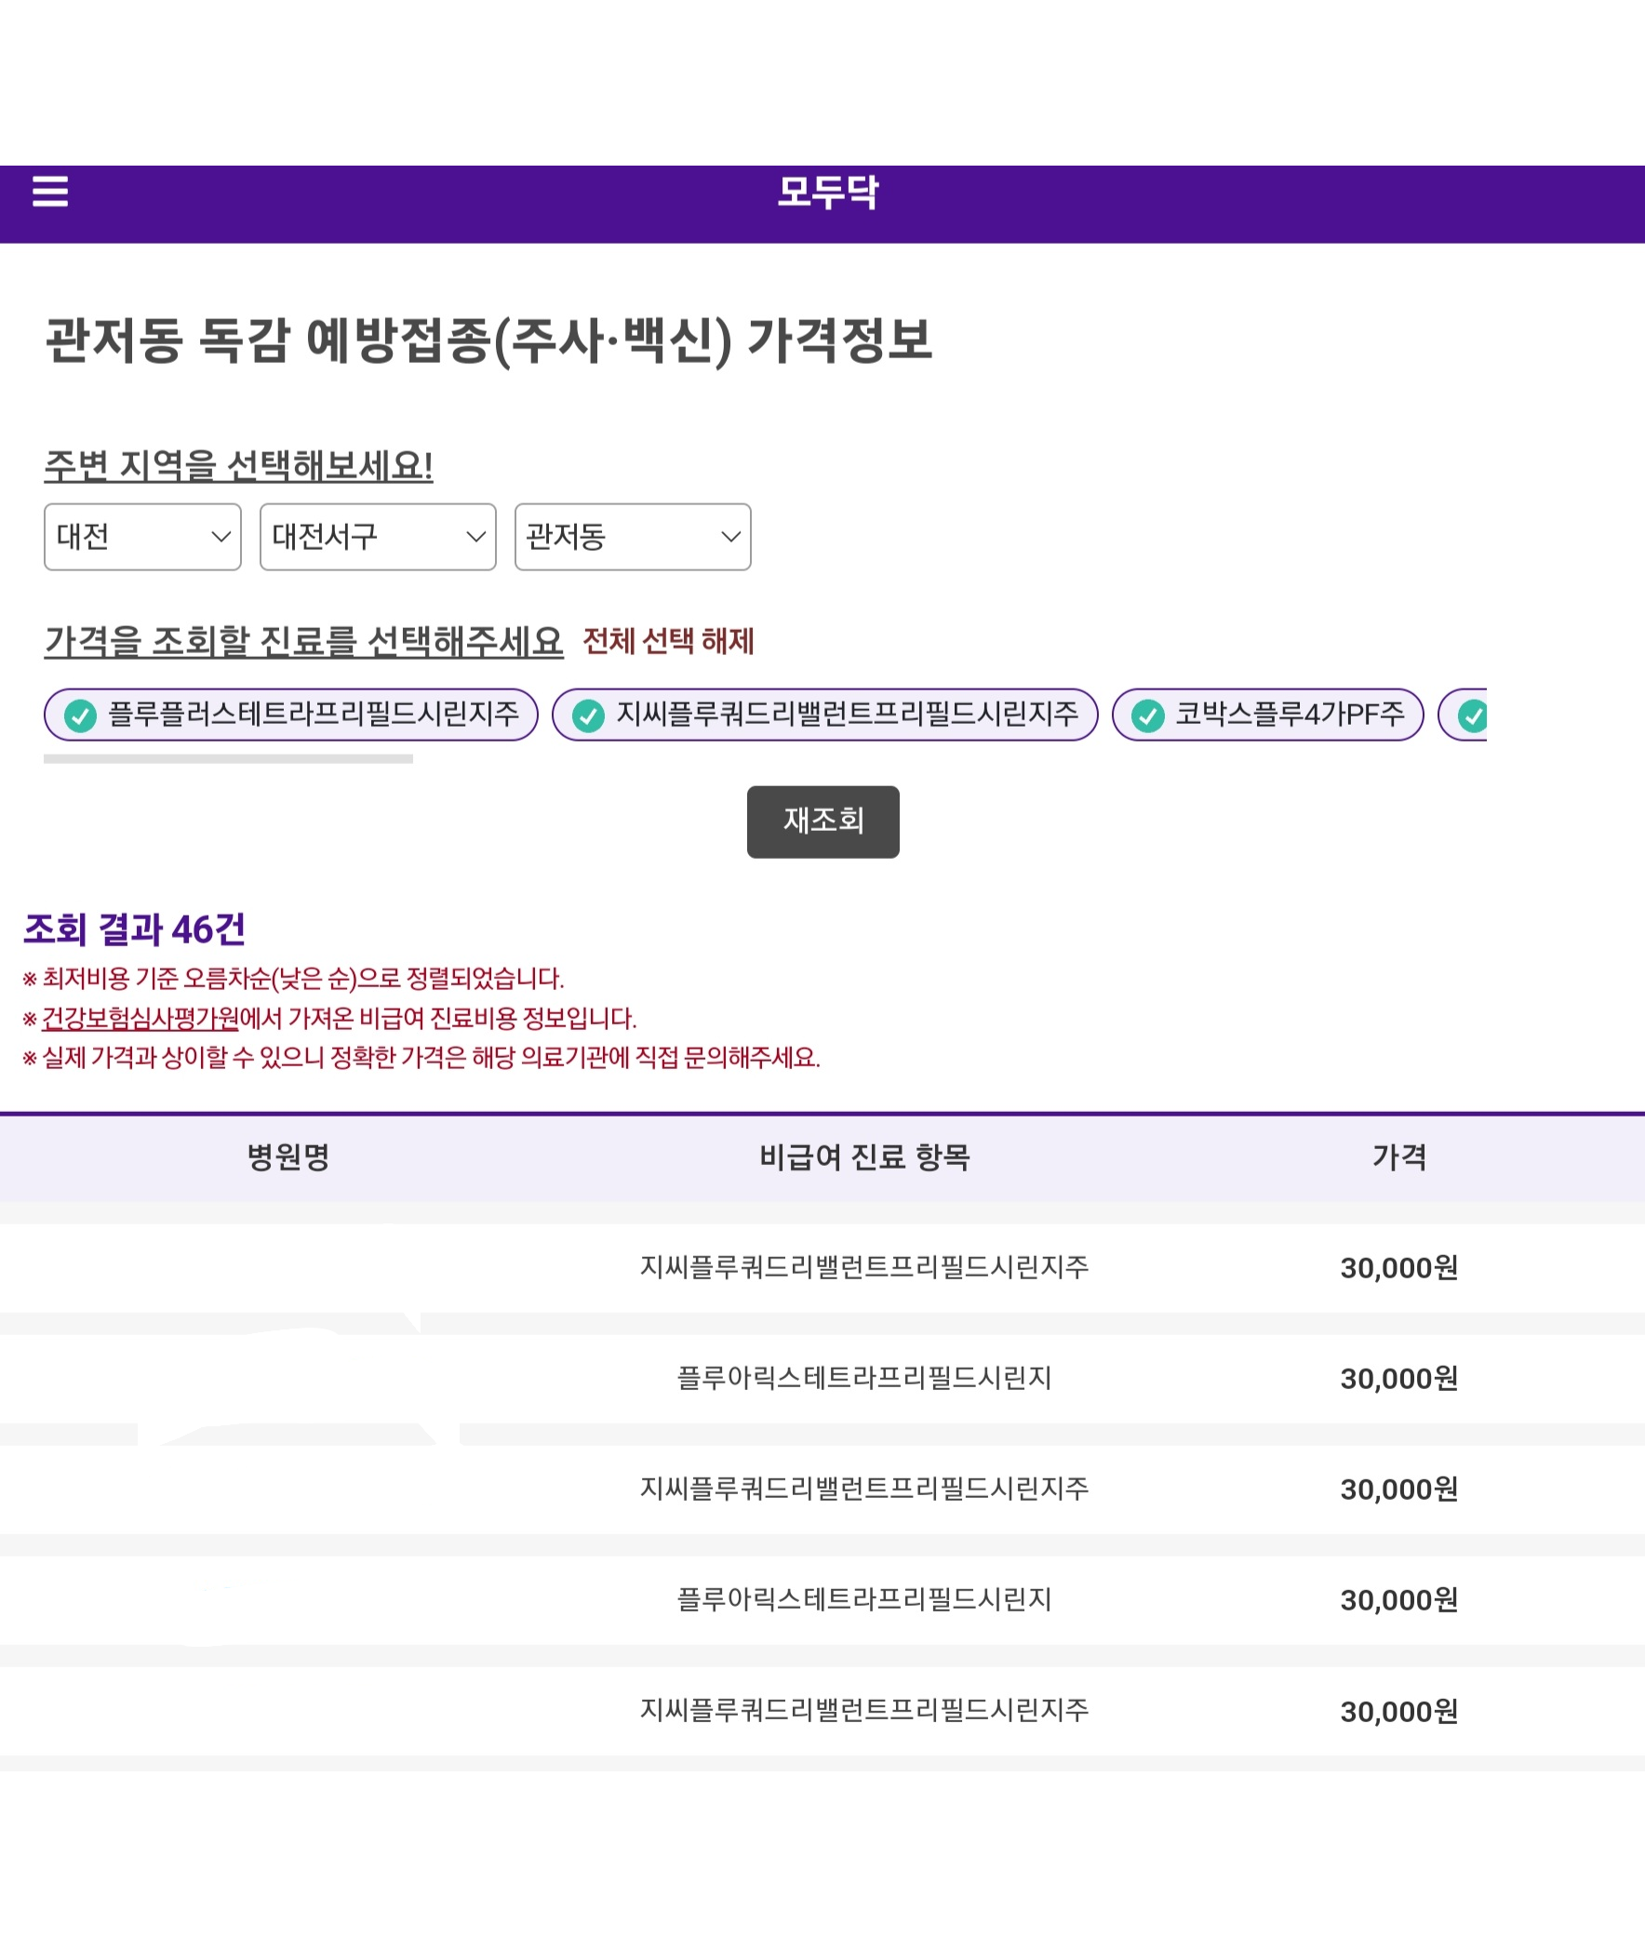
Task: Open the 대전서구 district dropdown
Action: pyautogui.click(x=378, y=536)
